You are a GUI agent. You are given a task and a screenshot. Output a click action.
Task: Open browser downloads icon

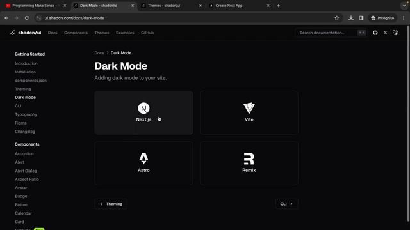pos(351,18)
